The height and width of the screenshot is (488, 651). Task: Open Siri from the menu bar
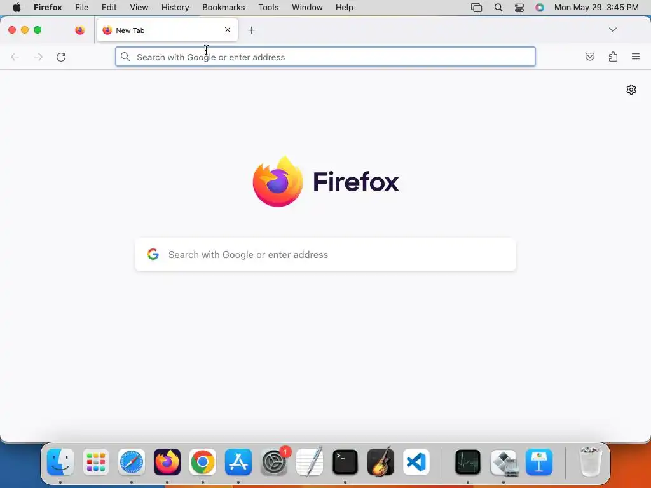click(540, 8)
